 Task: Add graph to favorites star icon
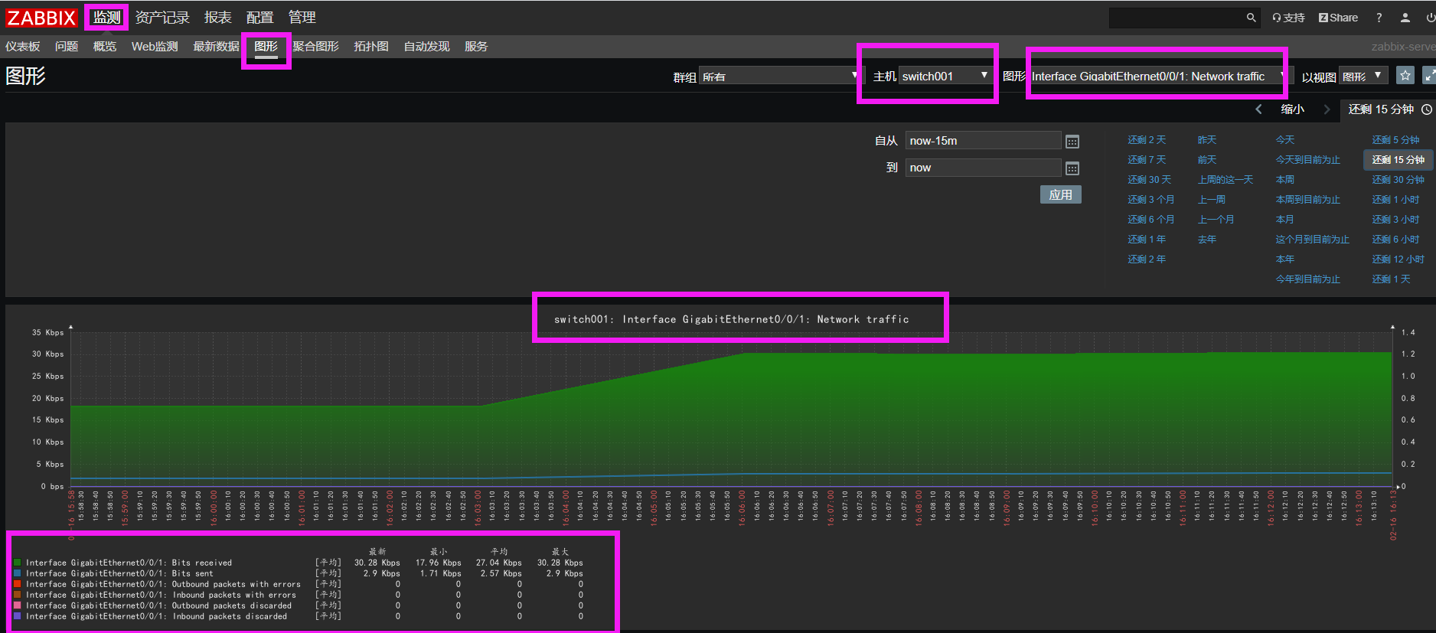tap(1405, 75)
